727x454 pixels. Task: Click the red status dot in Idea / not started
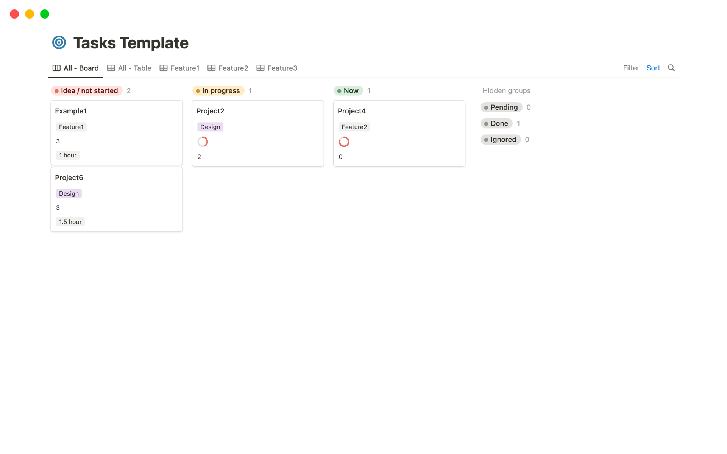coord(56,91)
